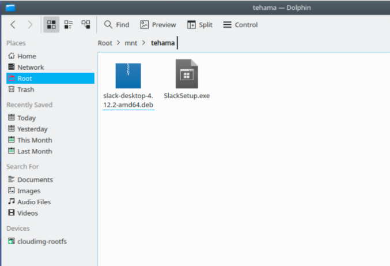This screenshot has height=266, width=390.
Task: Switch to Icons view mode
Action: click(51, 25)
